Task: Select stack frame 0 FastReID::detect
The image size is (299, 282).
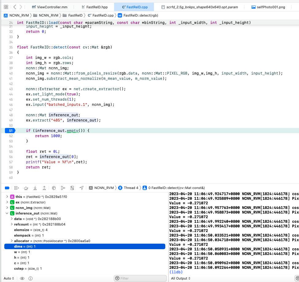Action: coord(174,188)
